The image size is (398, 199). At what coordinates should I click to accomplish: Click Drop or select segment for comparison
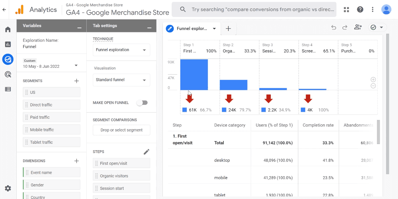[121, 130]
